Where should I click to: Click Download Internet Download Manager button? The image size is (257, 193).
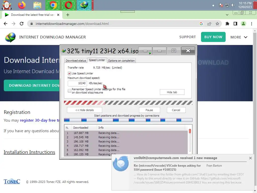point(32,85)
